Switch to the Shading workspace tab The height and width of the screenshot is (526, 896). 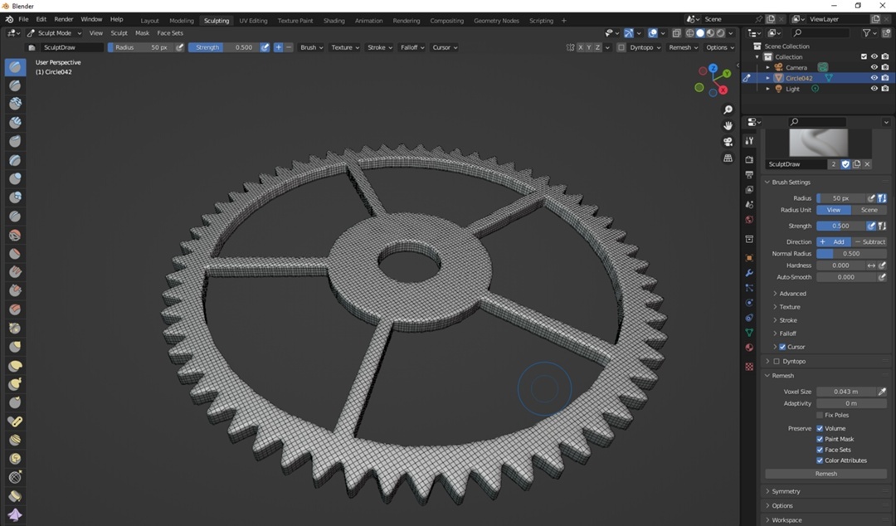pos(334,21)
